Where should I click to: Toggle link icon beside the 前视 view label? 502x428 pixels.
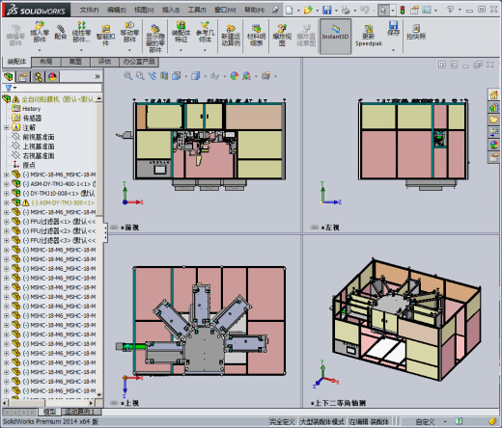(x=114, y=227)
